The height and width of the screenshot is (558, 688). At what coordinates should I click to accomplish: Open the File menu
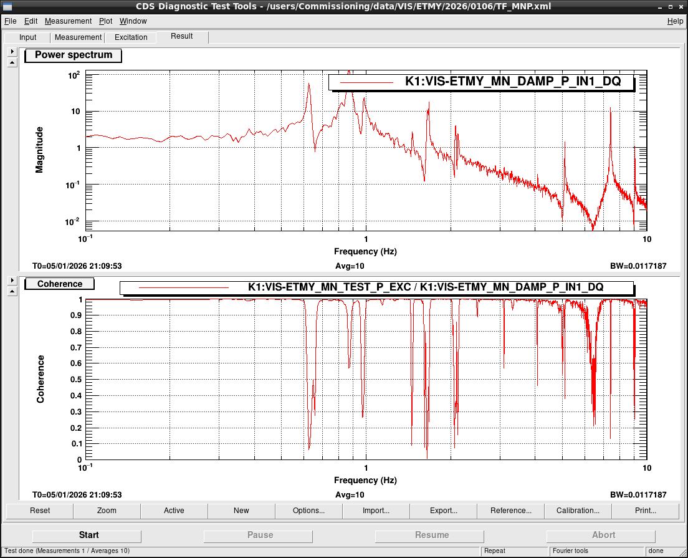coord(10,21)
